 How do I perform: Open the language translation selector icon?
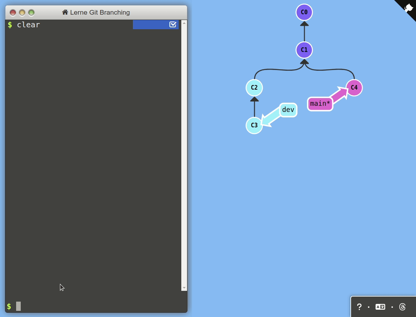380,307
